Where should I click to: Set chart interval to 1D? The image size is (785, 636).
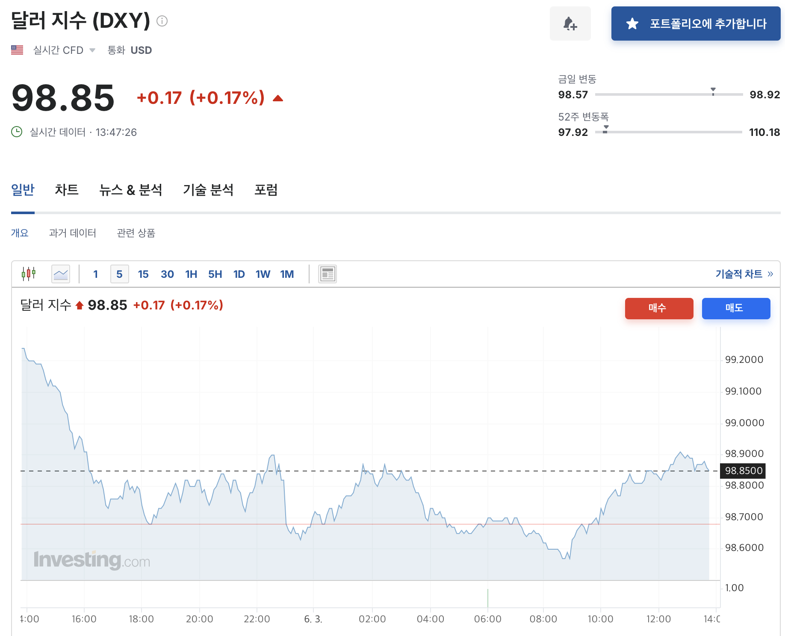[x=239, y=274]
